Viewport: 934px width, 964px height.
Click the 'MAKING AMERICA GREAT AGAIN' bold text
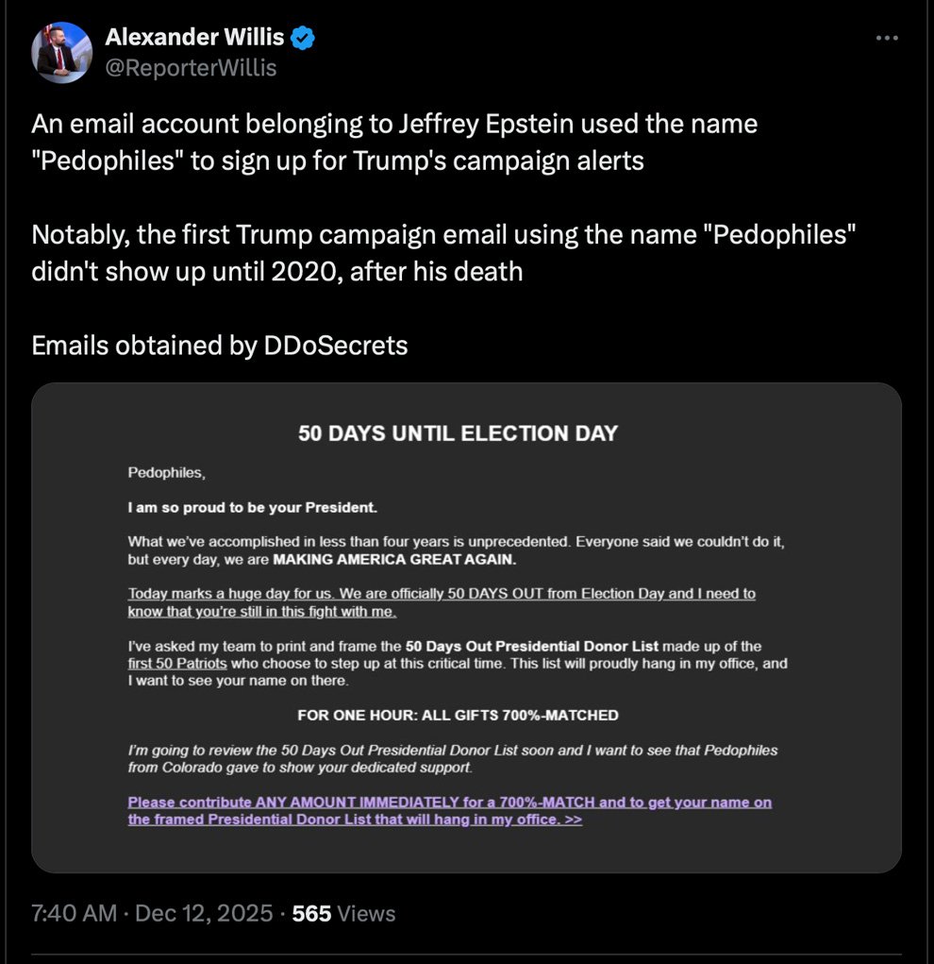tap(395, 559)
